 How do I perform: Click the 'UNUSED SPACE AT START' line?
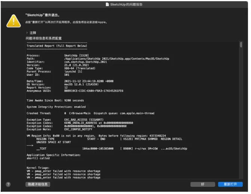click(x=53, y=142)
